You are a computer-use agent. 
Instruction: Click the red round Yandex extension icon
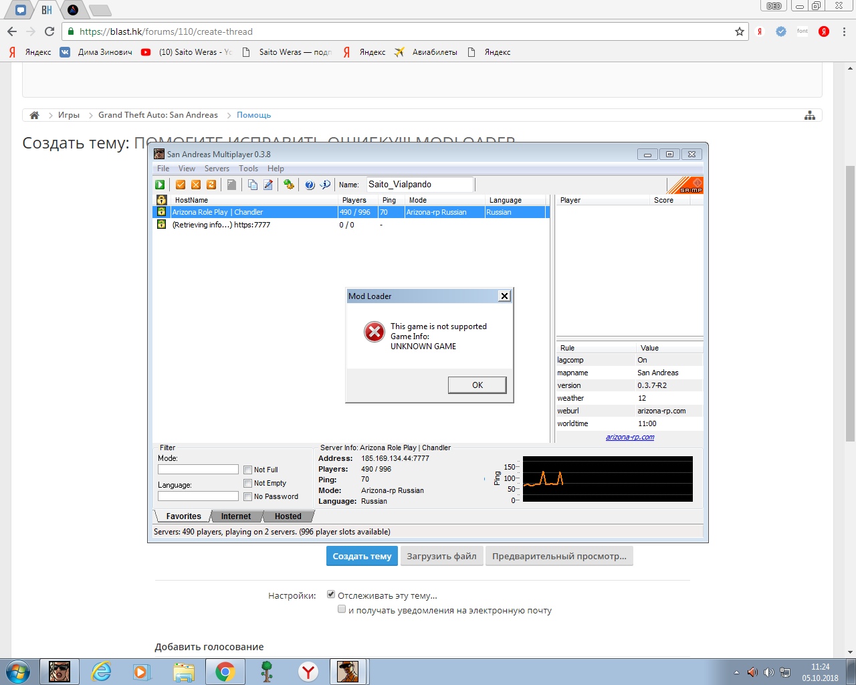(824, 31)
